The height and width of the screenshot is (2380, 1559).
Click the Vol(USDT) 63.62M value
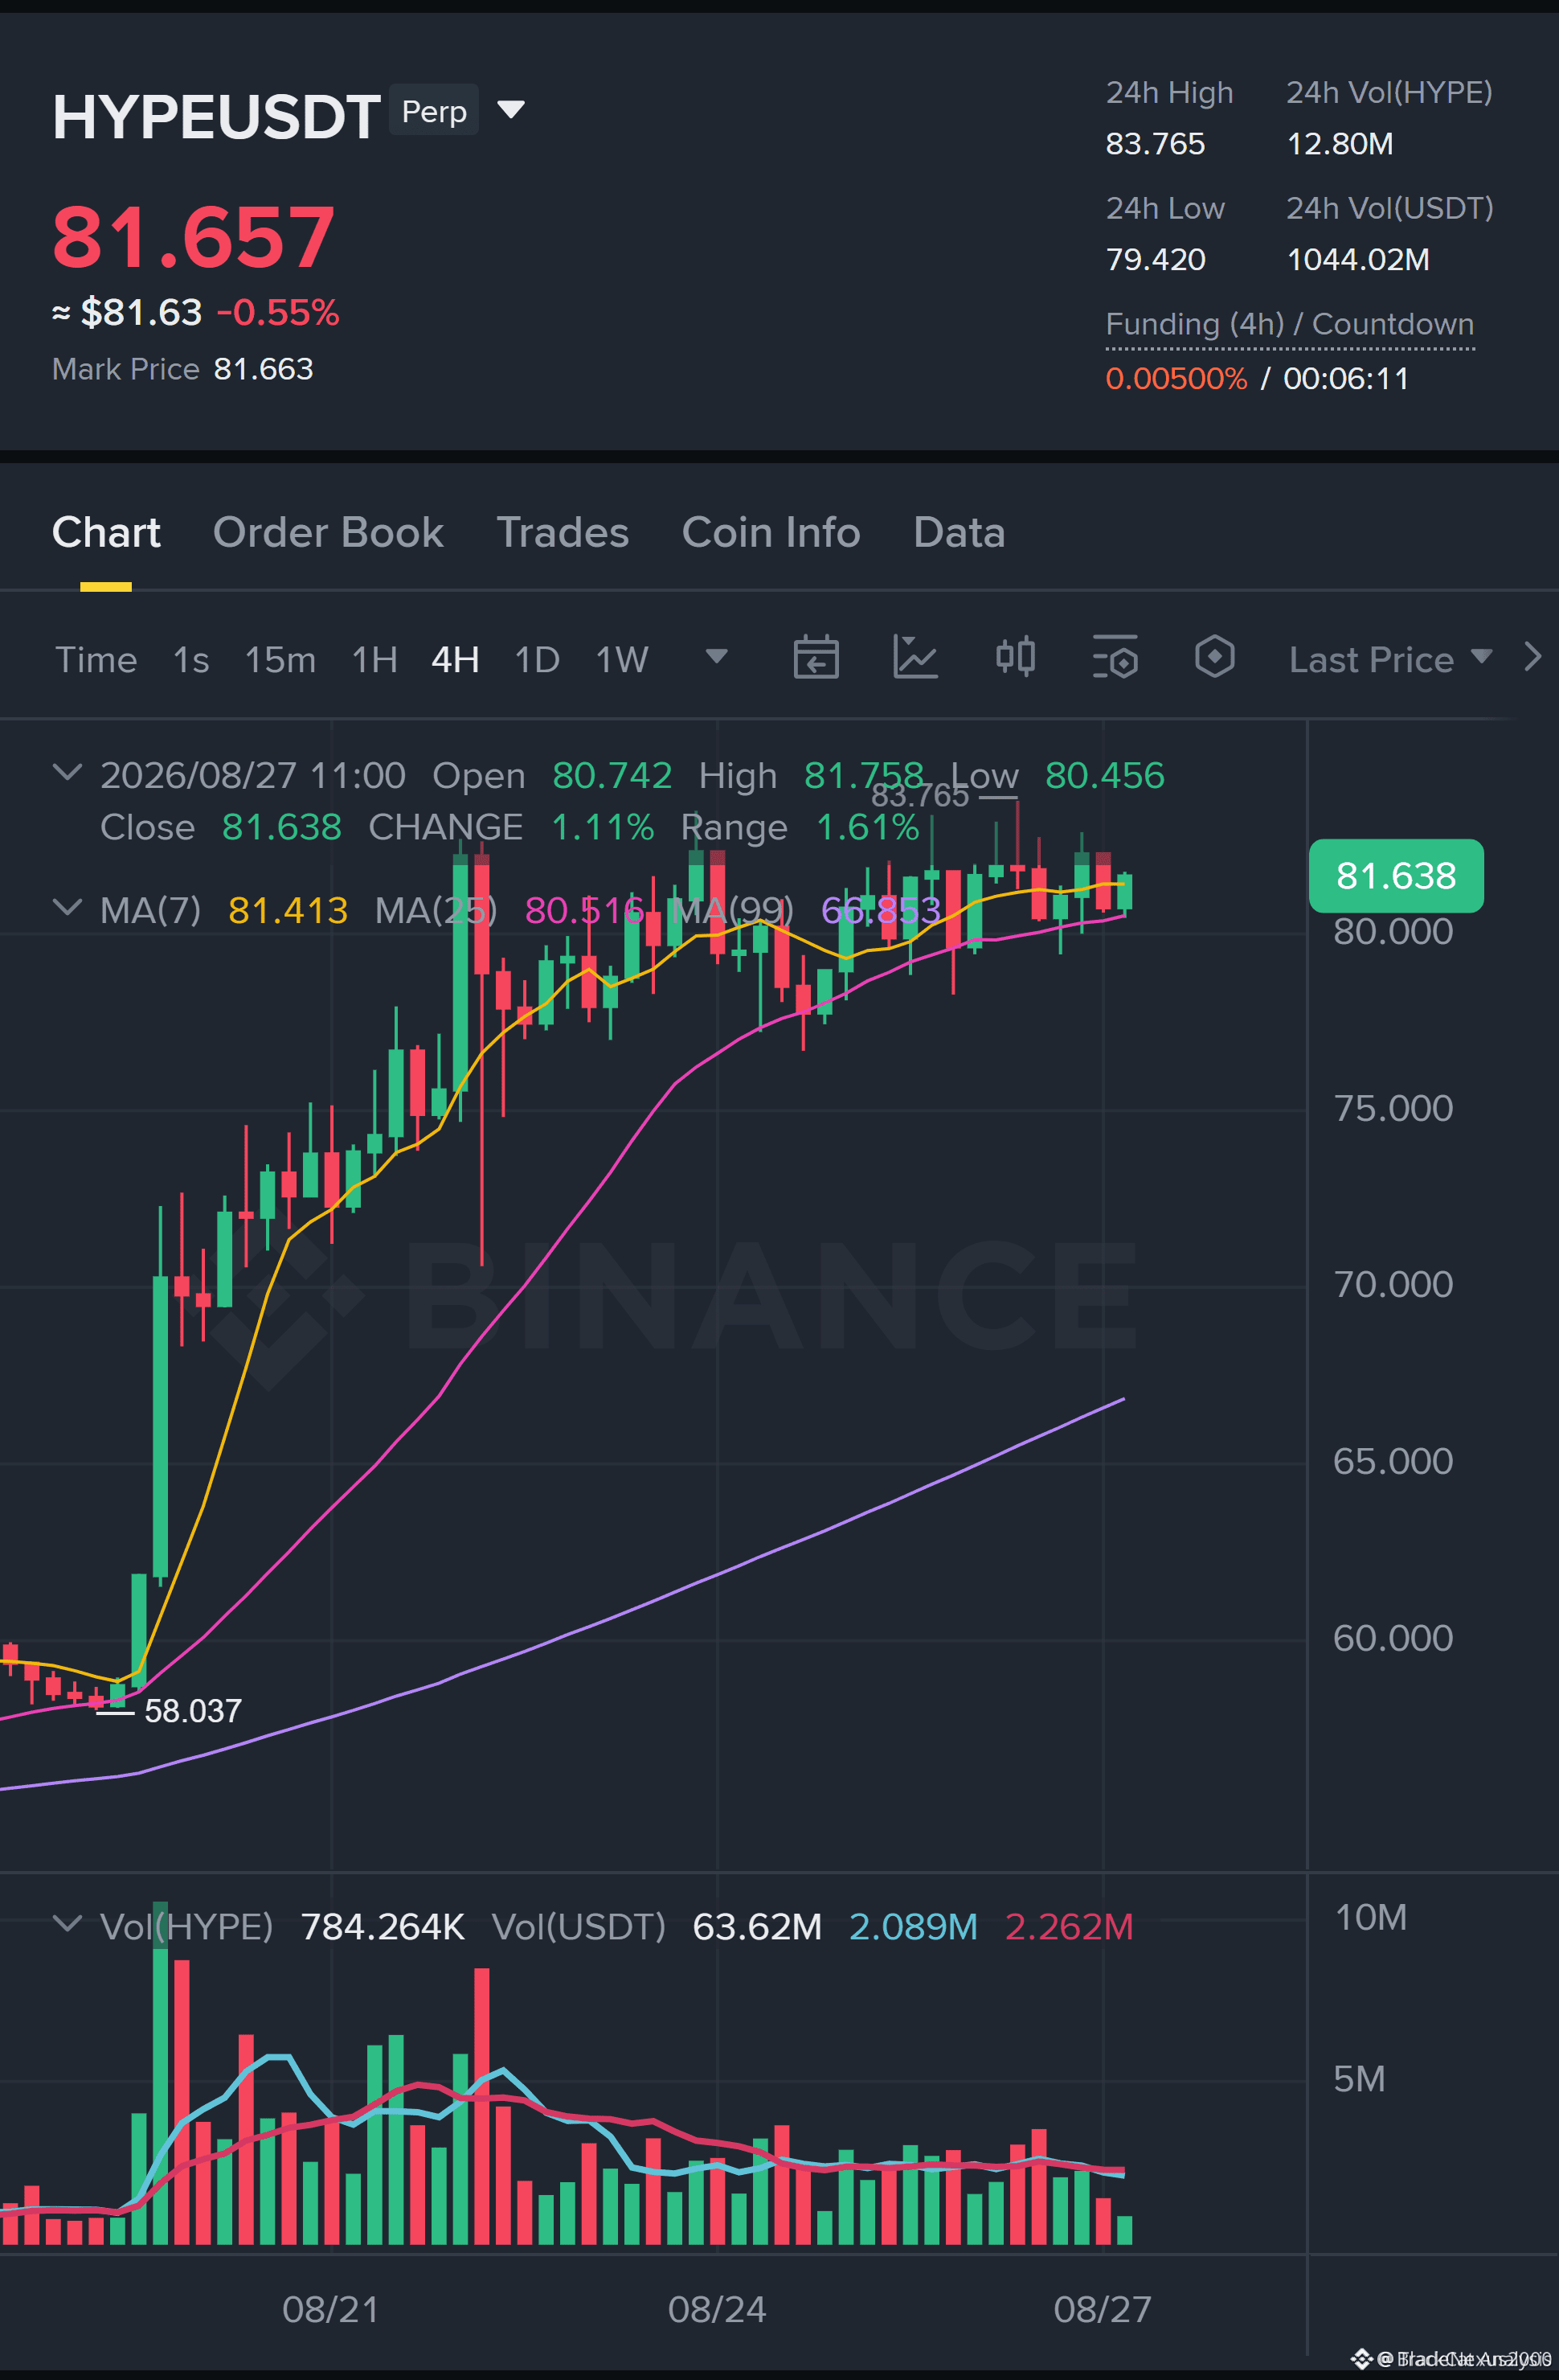point(756,1926)
